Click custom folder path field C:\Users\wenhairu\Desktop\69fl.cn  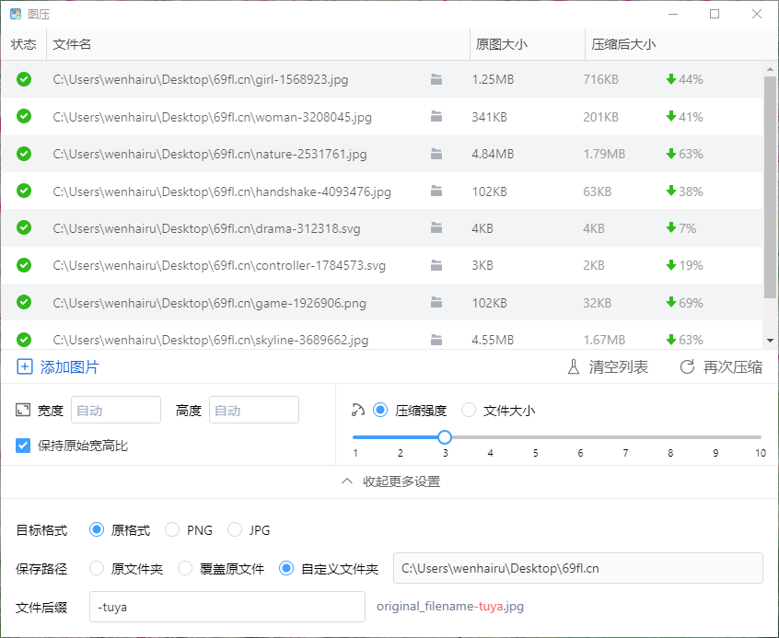(x=577, y=568)
